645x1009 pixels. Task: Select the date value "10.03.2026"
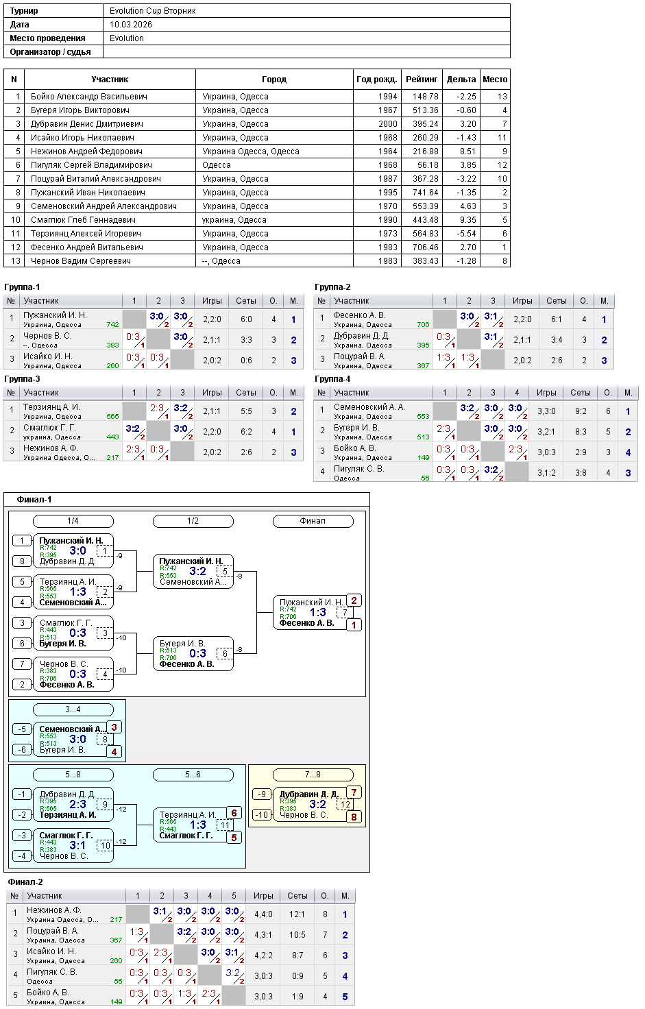pos(131,25)
